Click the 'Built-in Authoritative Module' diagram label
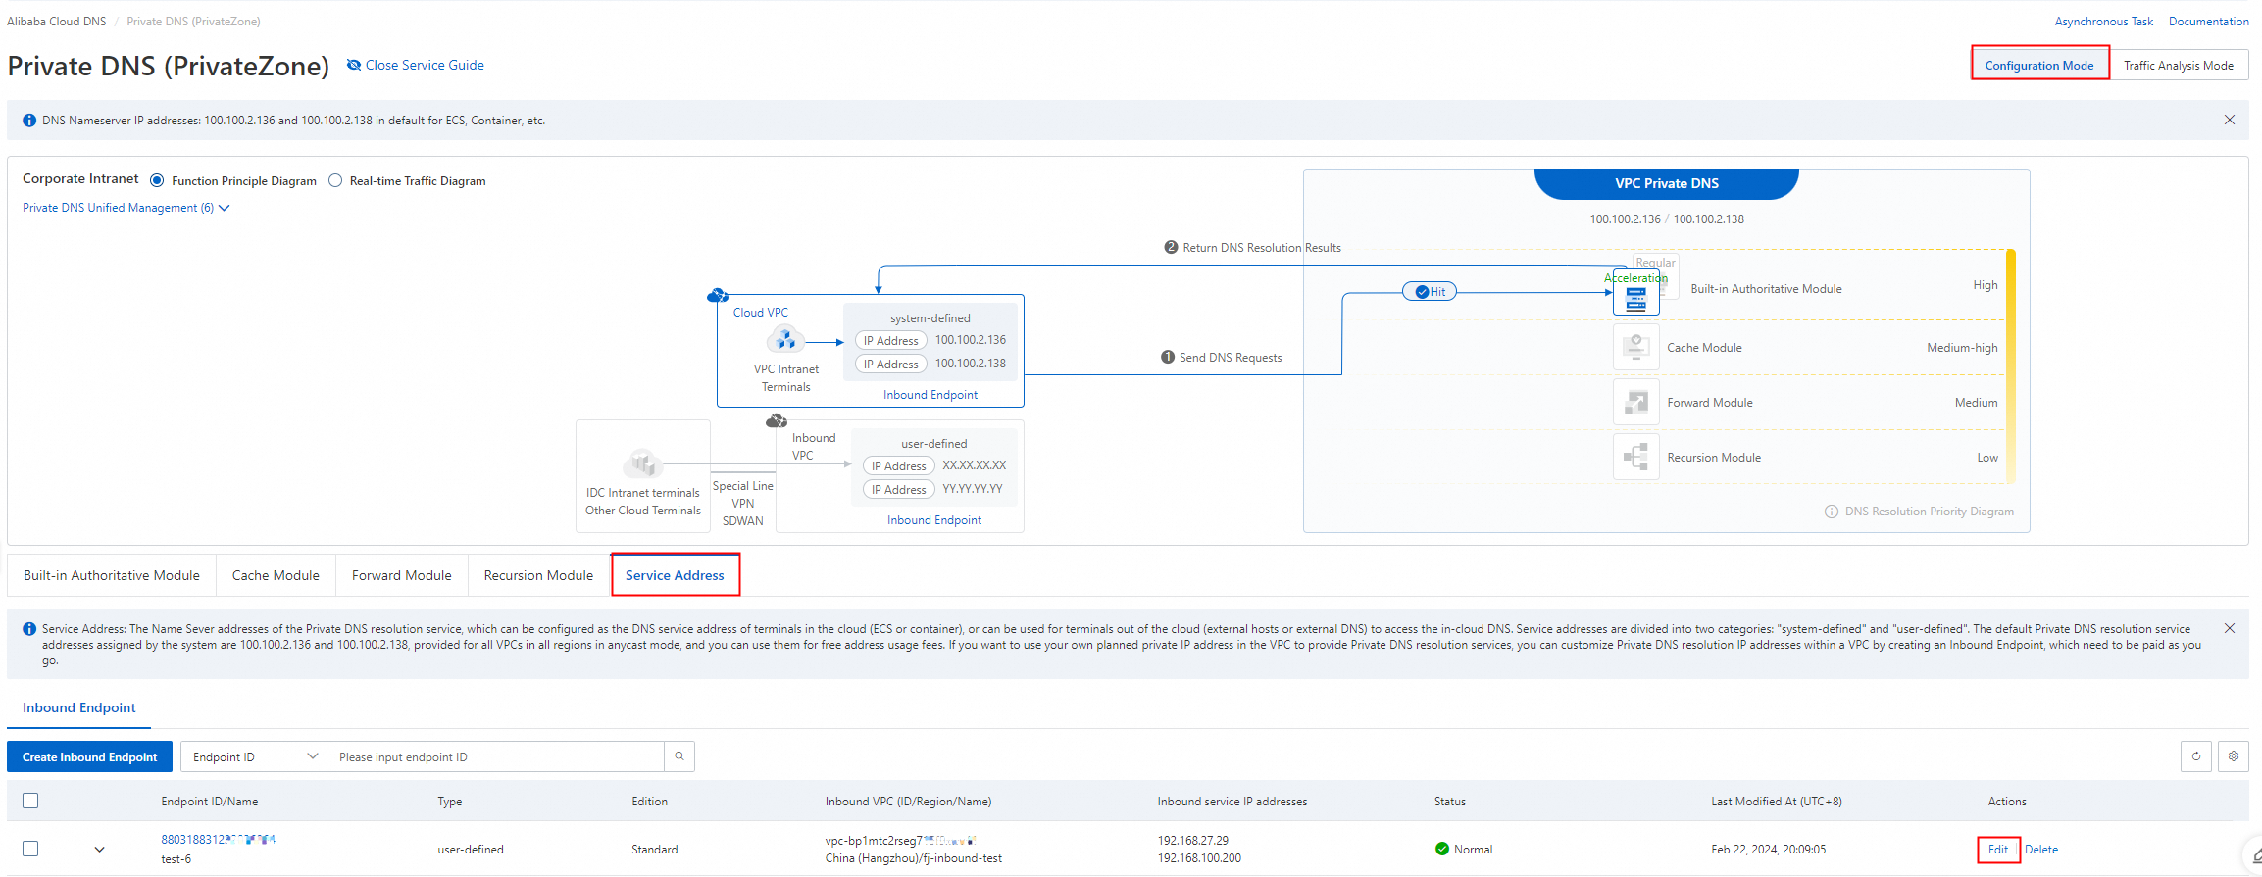 point(1767,289)
